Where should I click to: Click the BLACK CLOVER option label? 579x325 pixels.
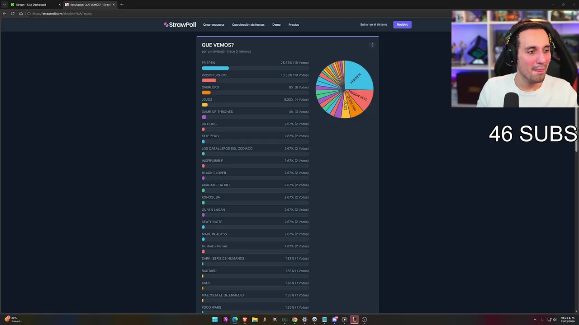point(214,173)
